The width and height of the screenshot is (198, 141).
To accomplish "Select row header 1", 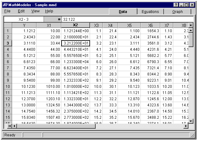I will pos(8,31).
